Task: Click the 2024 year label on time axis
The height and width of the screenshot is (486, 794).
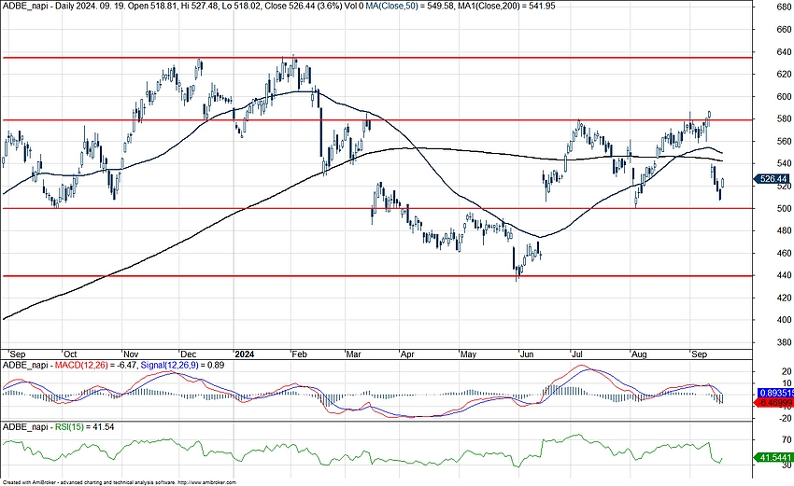Action: 245,354
